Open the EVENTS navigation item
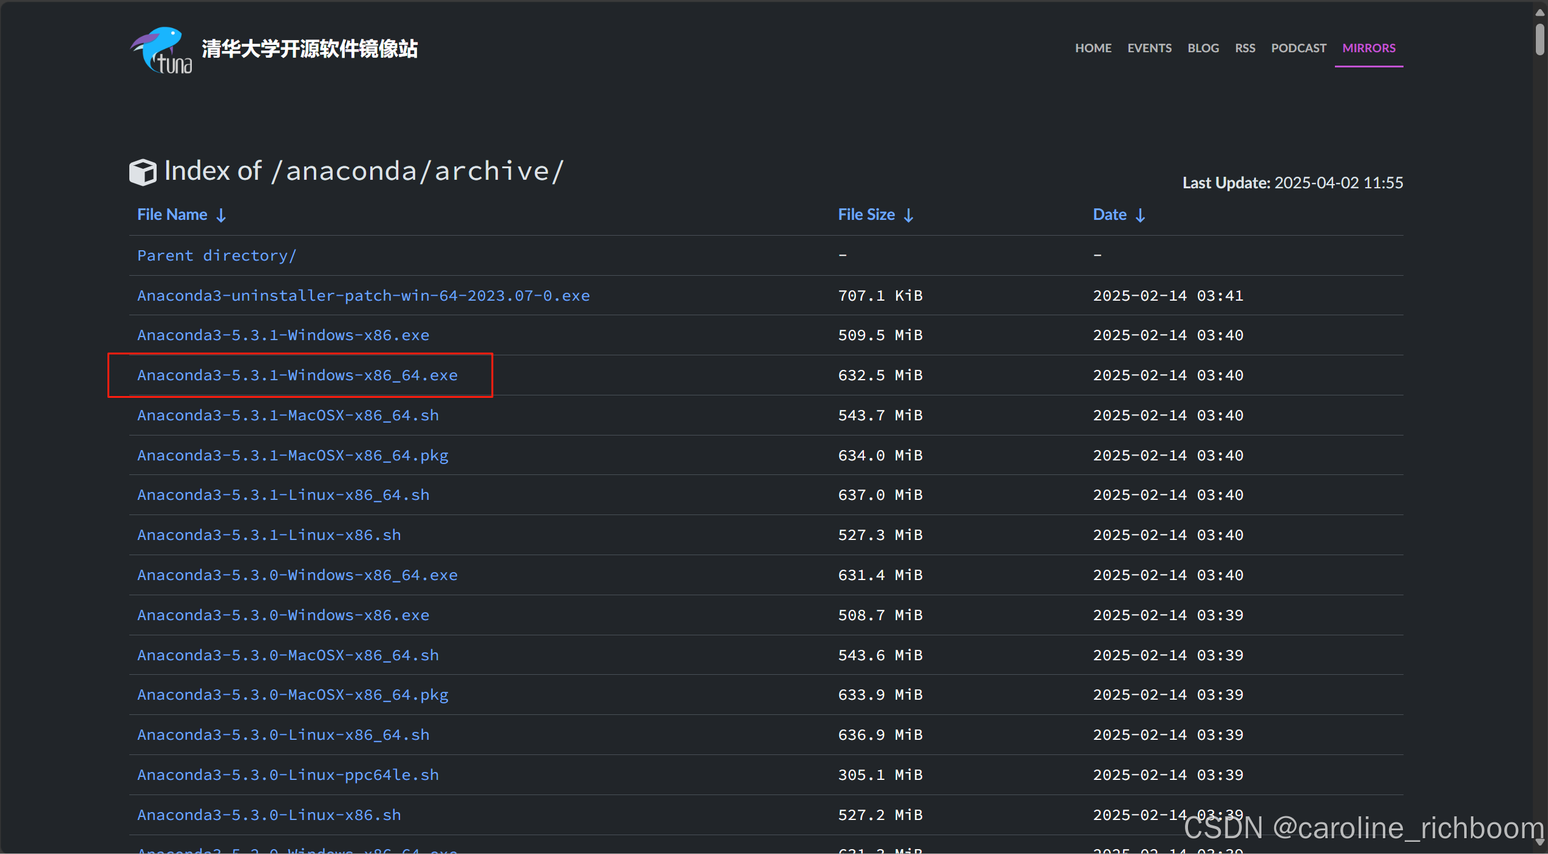 1149,48
